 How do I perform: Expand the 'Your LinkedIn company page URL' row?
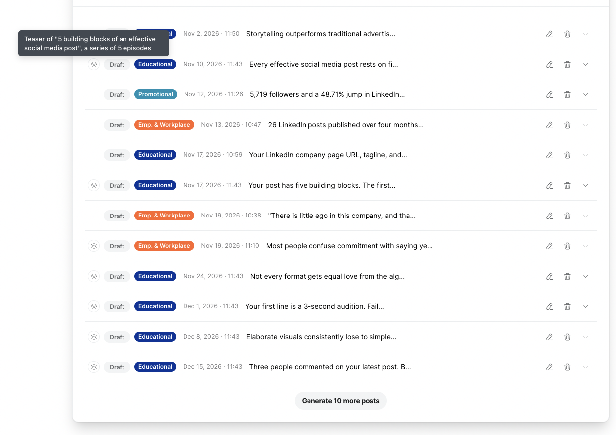pos(585,155)
